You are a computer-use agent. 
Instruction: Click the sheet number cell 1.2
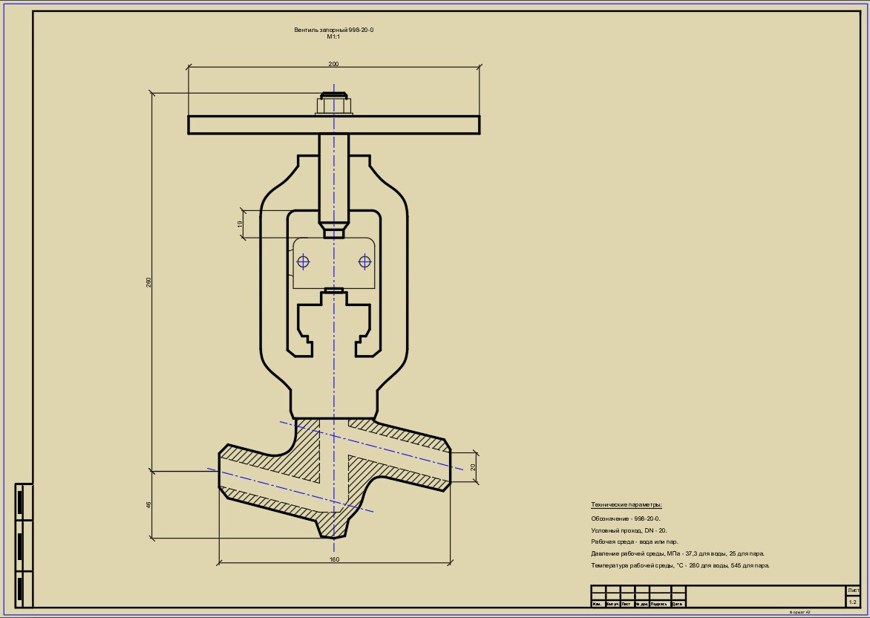coord(852,602)
